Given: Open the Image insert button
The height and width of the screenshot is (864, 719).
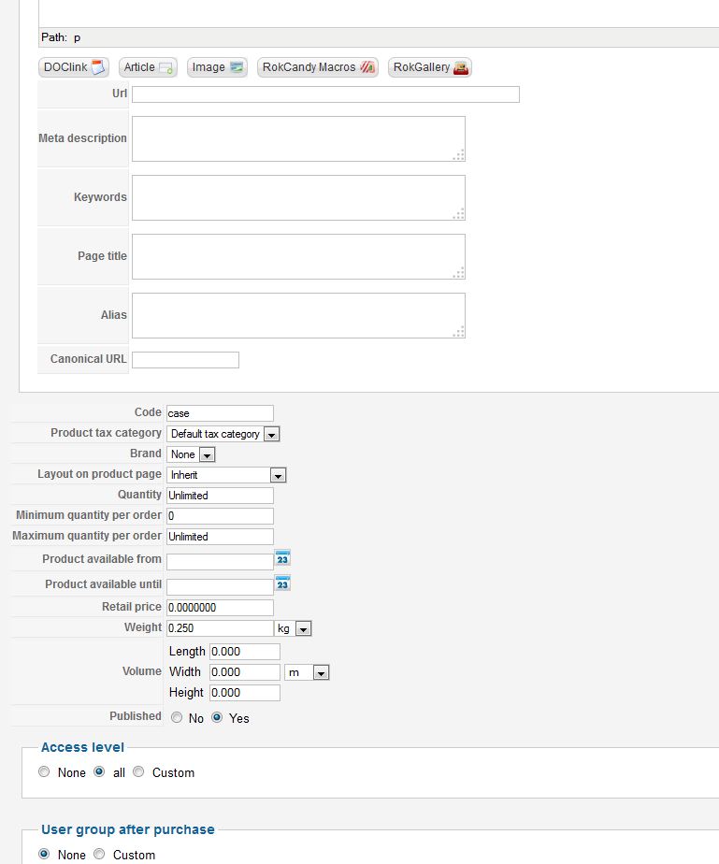Looking at the screenshot, I should [x=217, y=67].
